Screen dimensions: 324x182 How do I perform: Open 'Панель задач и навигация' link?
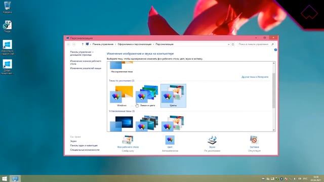[84, 146]
